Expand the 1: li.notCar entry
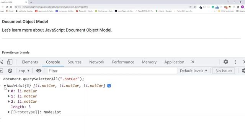Viewport: 245px width, 137px height. coord(9,96)
